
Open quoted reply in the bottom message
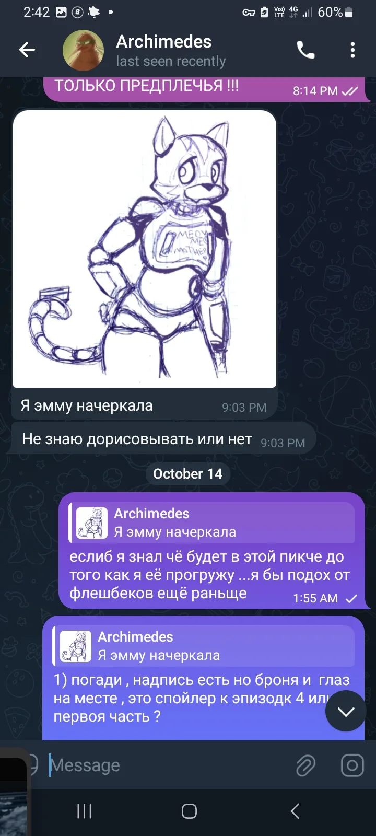[204, 646]
